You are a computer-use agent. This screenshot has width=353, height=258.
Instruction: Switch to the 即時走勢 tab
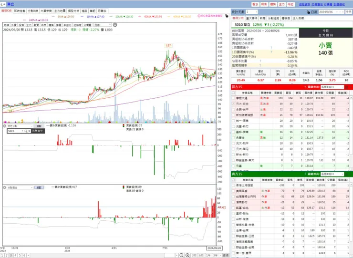coord(20,11)
